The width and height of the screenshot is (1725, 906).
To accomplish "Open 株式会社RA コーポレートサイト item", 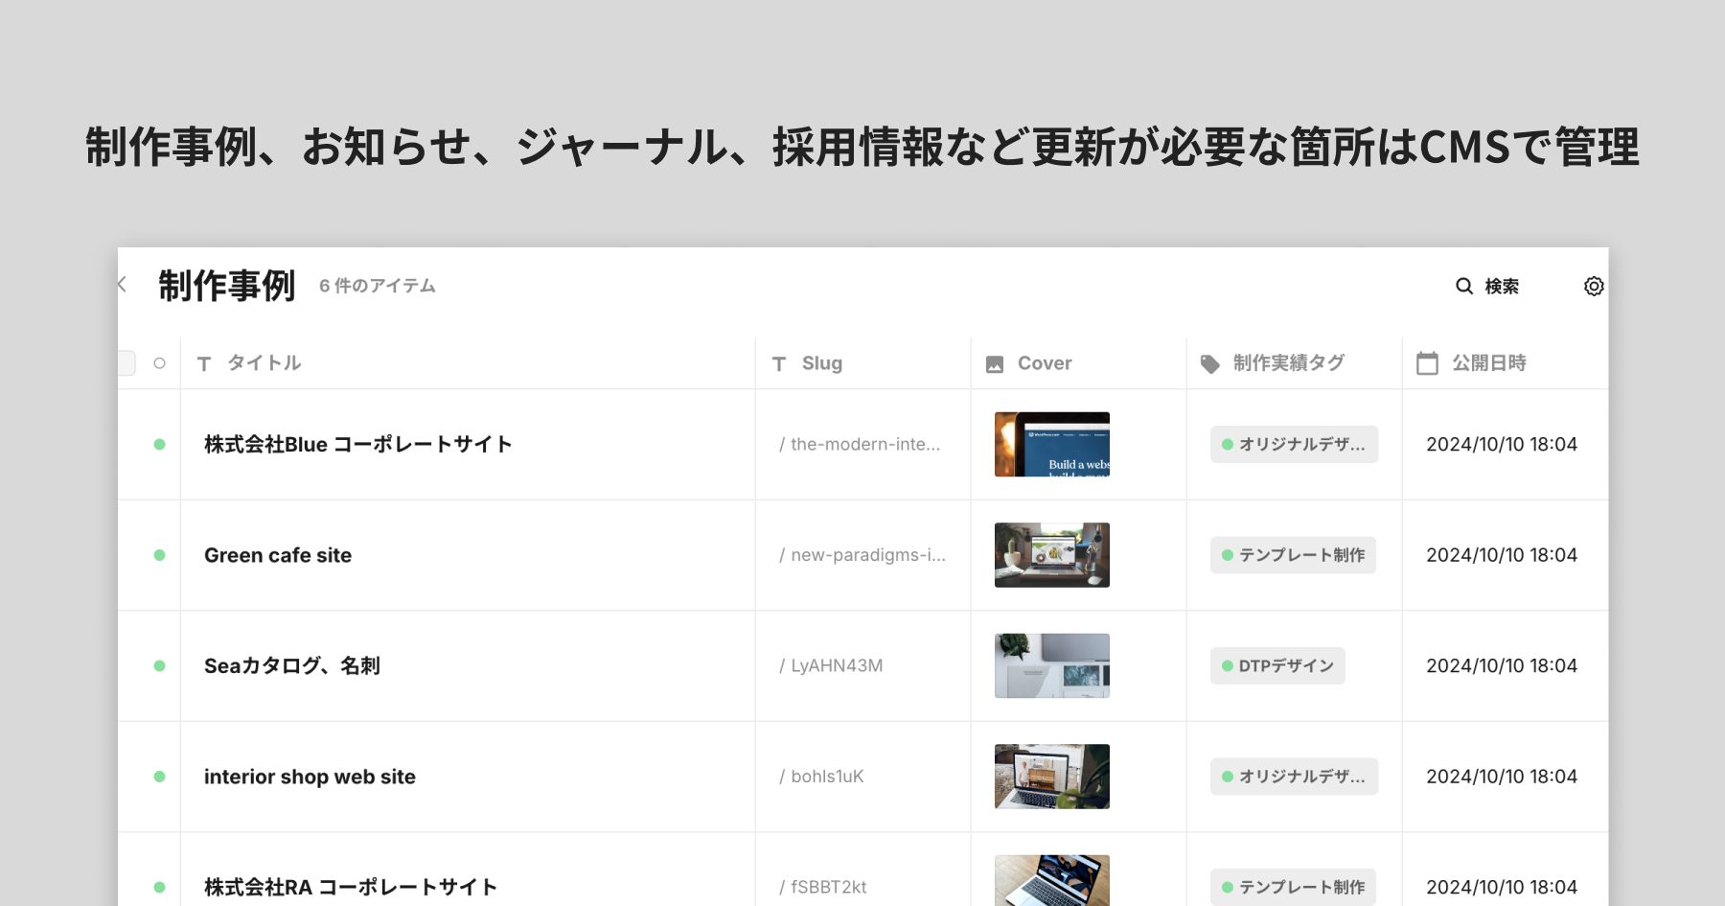I will 351,888.
